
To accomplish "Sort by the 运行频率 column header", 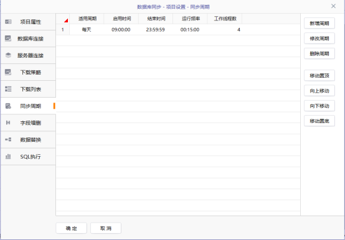I will [x=190, y=19].
